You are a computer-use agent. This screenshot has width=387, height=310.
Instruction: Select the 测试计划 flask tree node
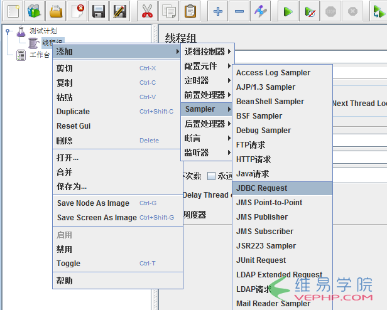[37, 31]
